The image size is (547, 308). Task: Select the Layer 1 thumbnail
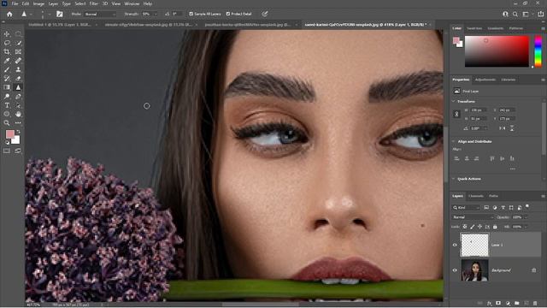(474, 246)
